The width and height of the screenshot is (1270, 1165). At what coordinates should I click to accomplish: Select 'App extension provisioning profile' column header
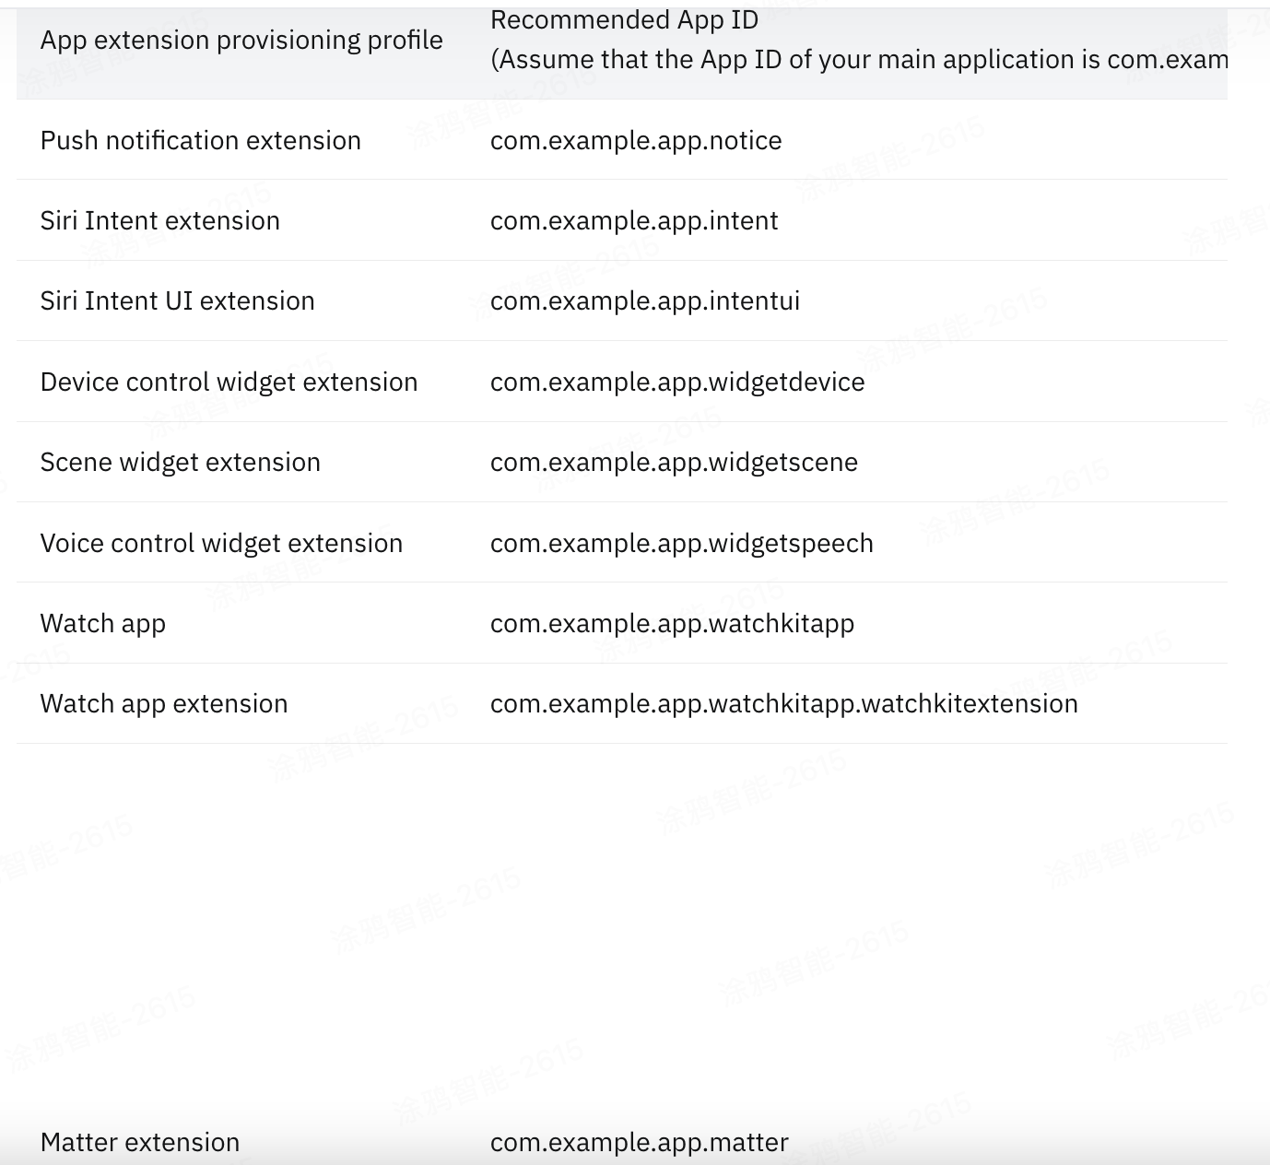click(241, 41)
